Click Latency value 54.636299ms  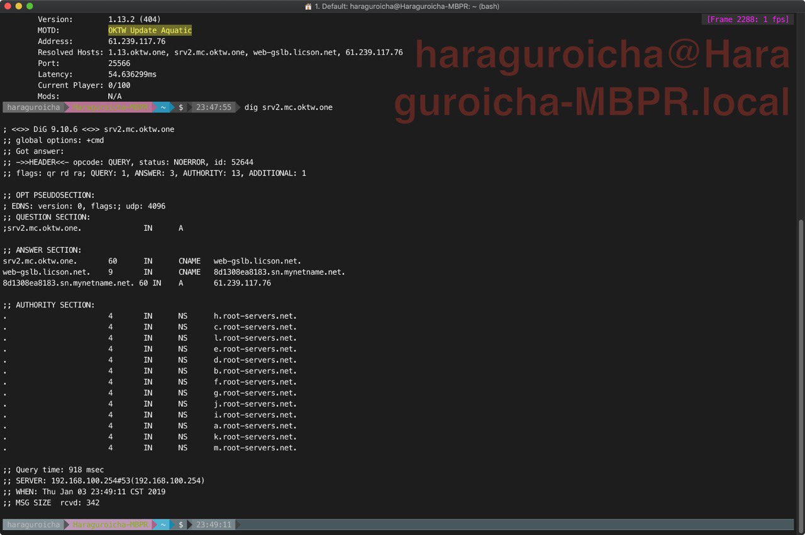[x=132, y=74]
